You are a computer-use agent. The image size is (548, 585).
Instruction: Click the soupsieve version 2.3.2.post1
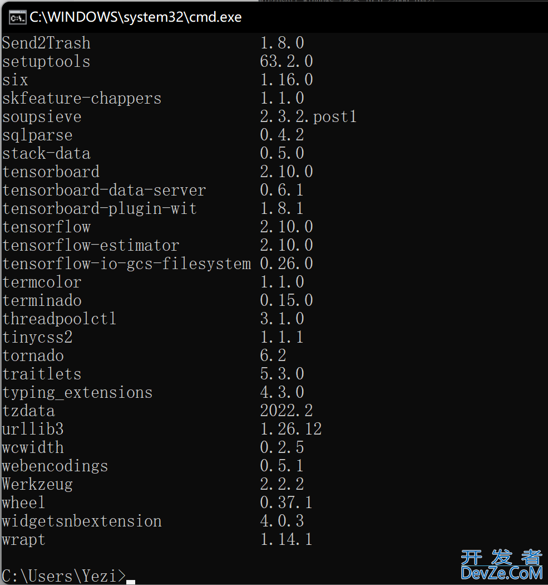308,116
